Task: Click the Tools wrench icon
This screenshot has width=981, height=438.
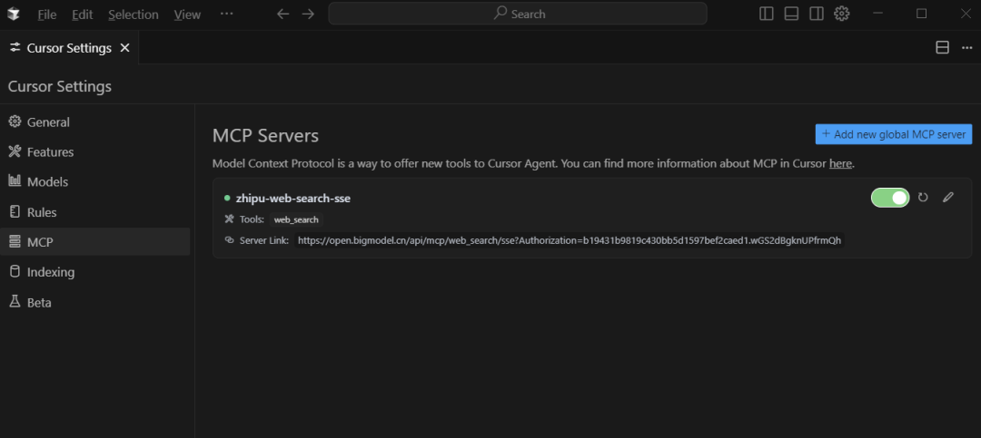Action: tap(228, 219)
